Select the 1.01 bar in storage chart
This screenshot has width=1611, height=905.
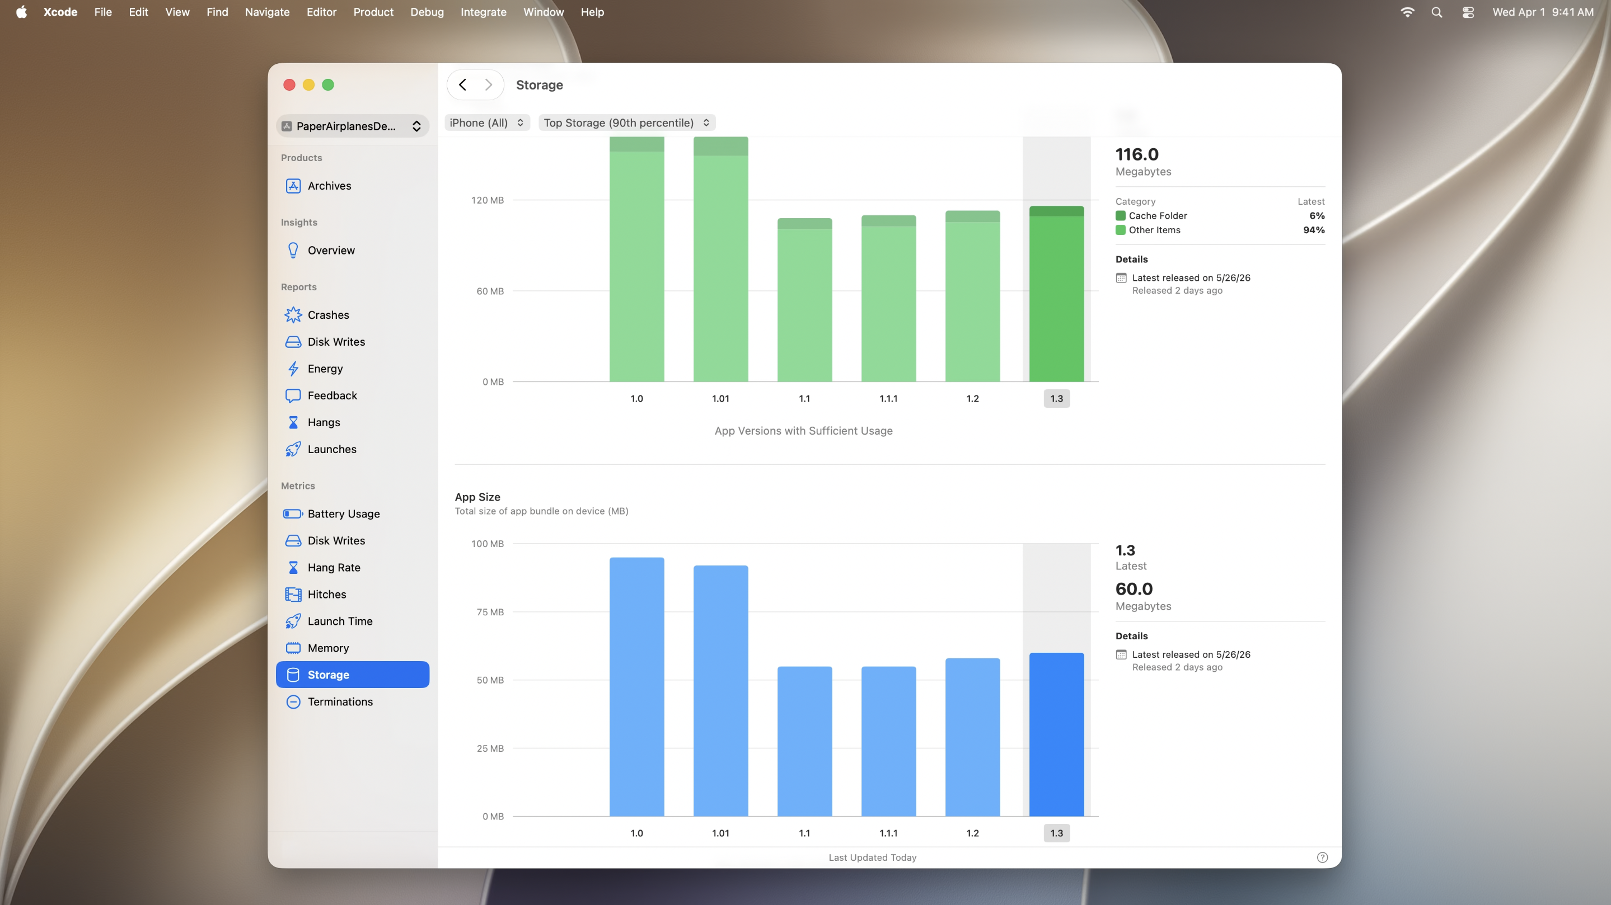(720, 259)
